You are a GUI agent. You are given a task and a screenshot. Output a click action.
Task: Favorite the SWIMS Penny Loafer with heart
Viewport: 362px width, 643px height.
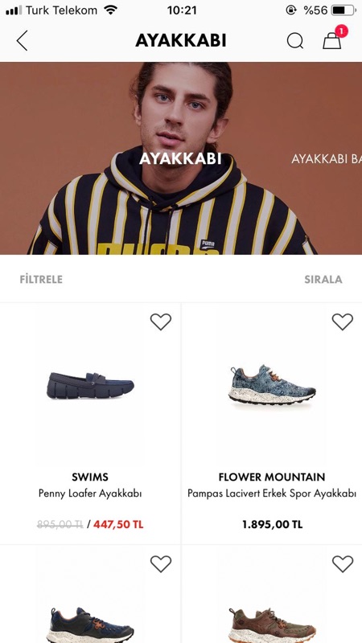(x=160, y=321)
